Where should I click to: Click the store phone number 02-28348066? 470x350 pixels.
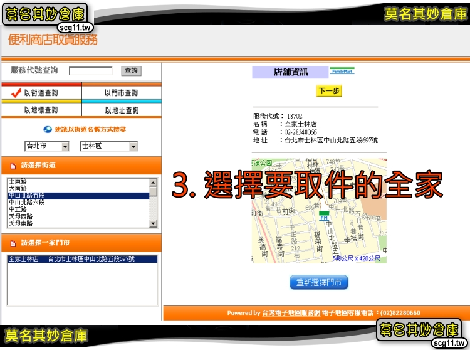tap(300, 132)
